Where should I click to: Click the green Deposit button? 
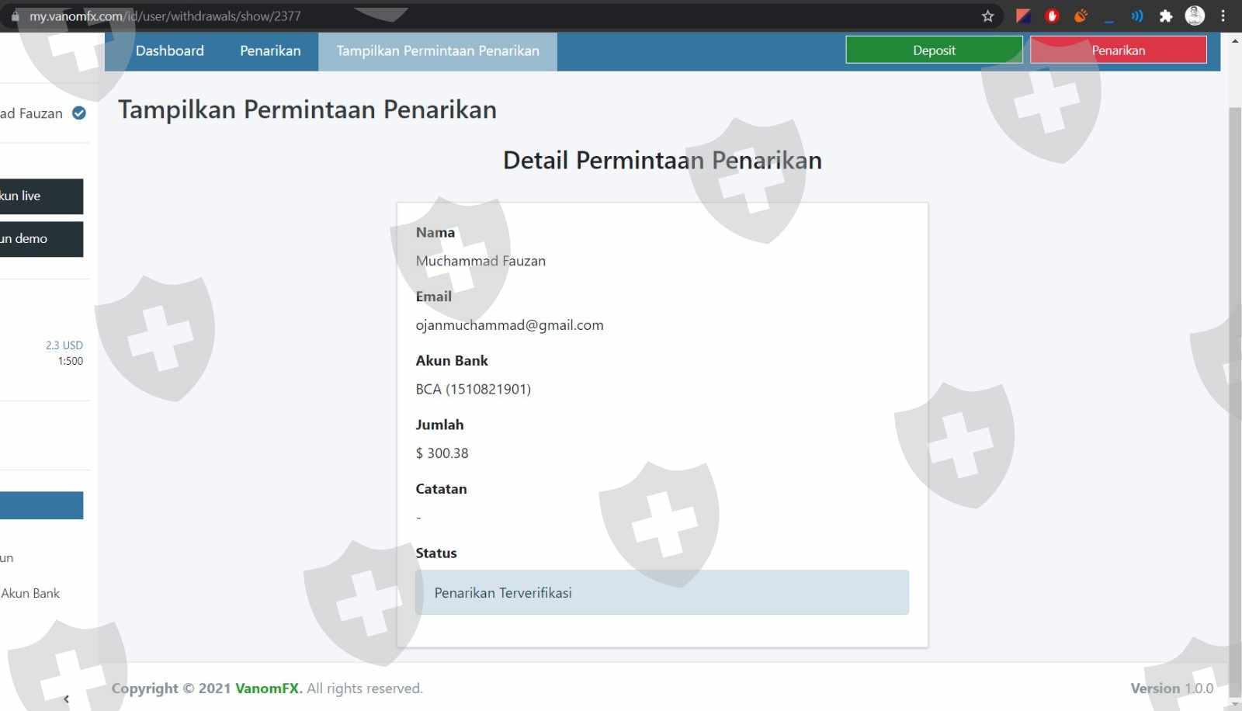point(934,50)
